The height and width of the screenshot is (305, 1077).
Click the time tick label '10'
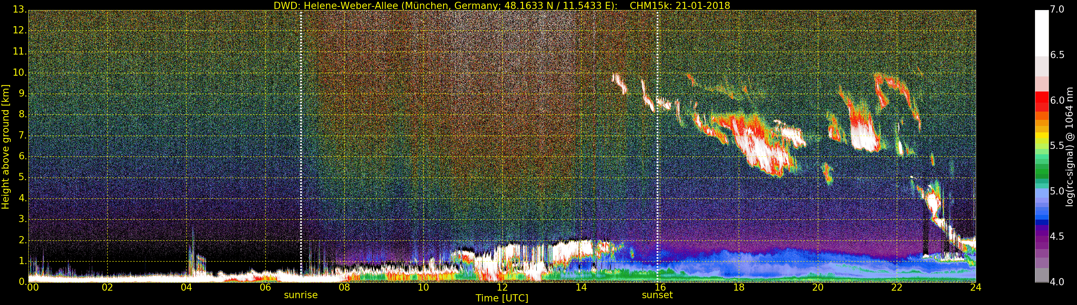tap(423, 287)
